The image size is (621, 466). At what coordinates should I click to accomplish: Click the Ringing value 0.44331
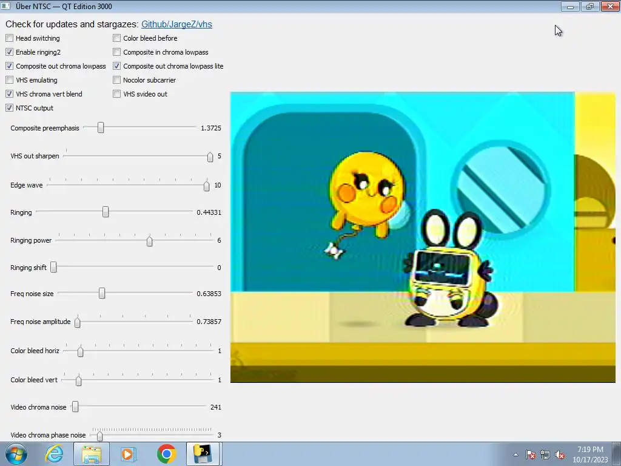click(209, 212)
